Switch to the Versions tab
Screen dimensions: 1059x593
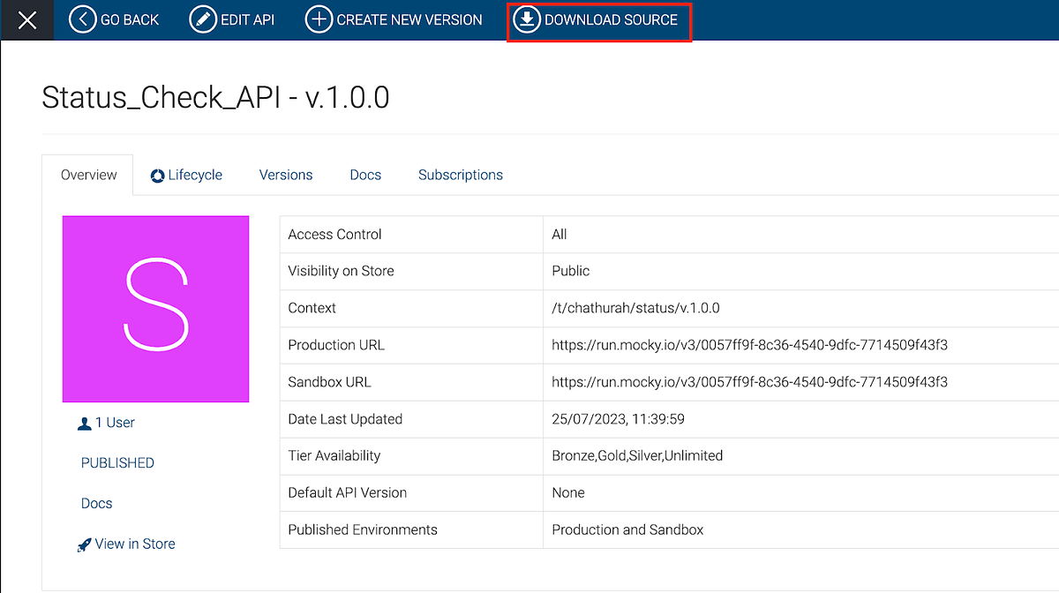[285, 175]
